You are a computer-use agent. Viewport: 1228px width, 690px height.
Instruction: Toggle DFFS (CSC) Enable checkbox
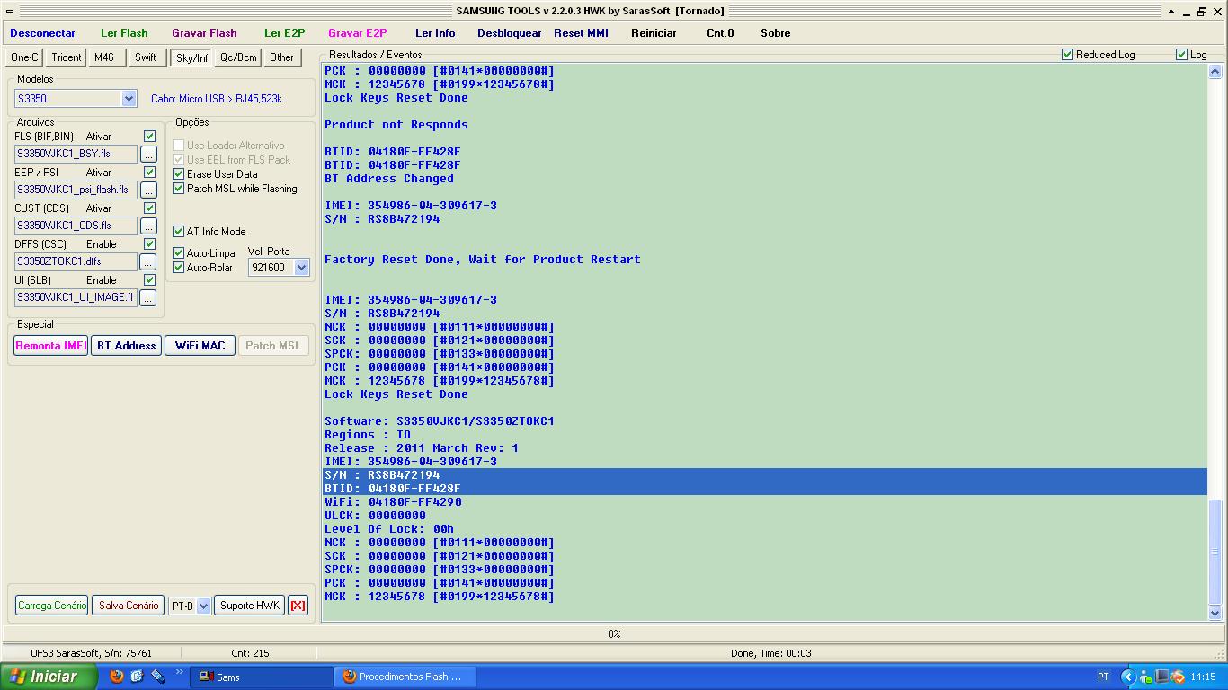(149, 244)
